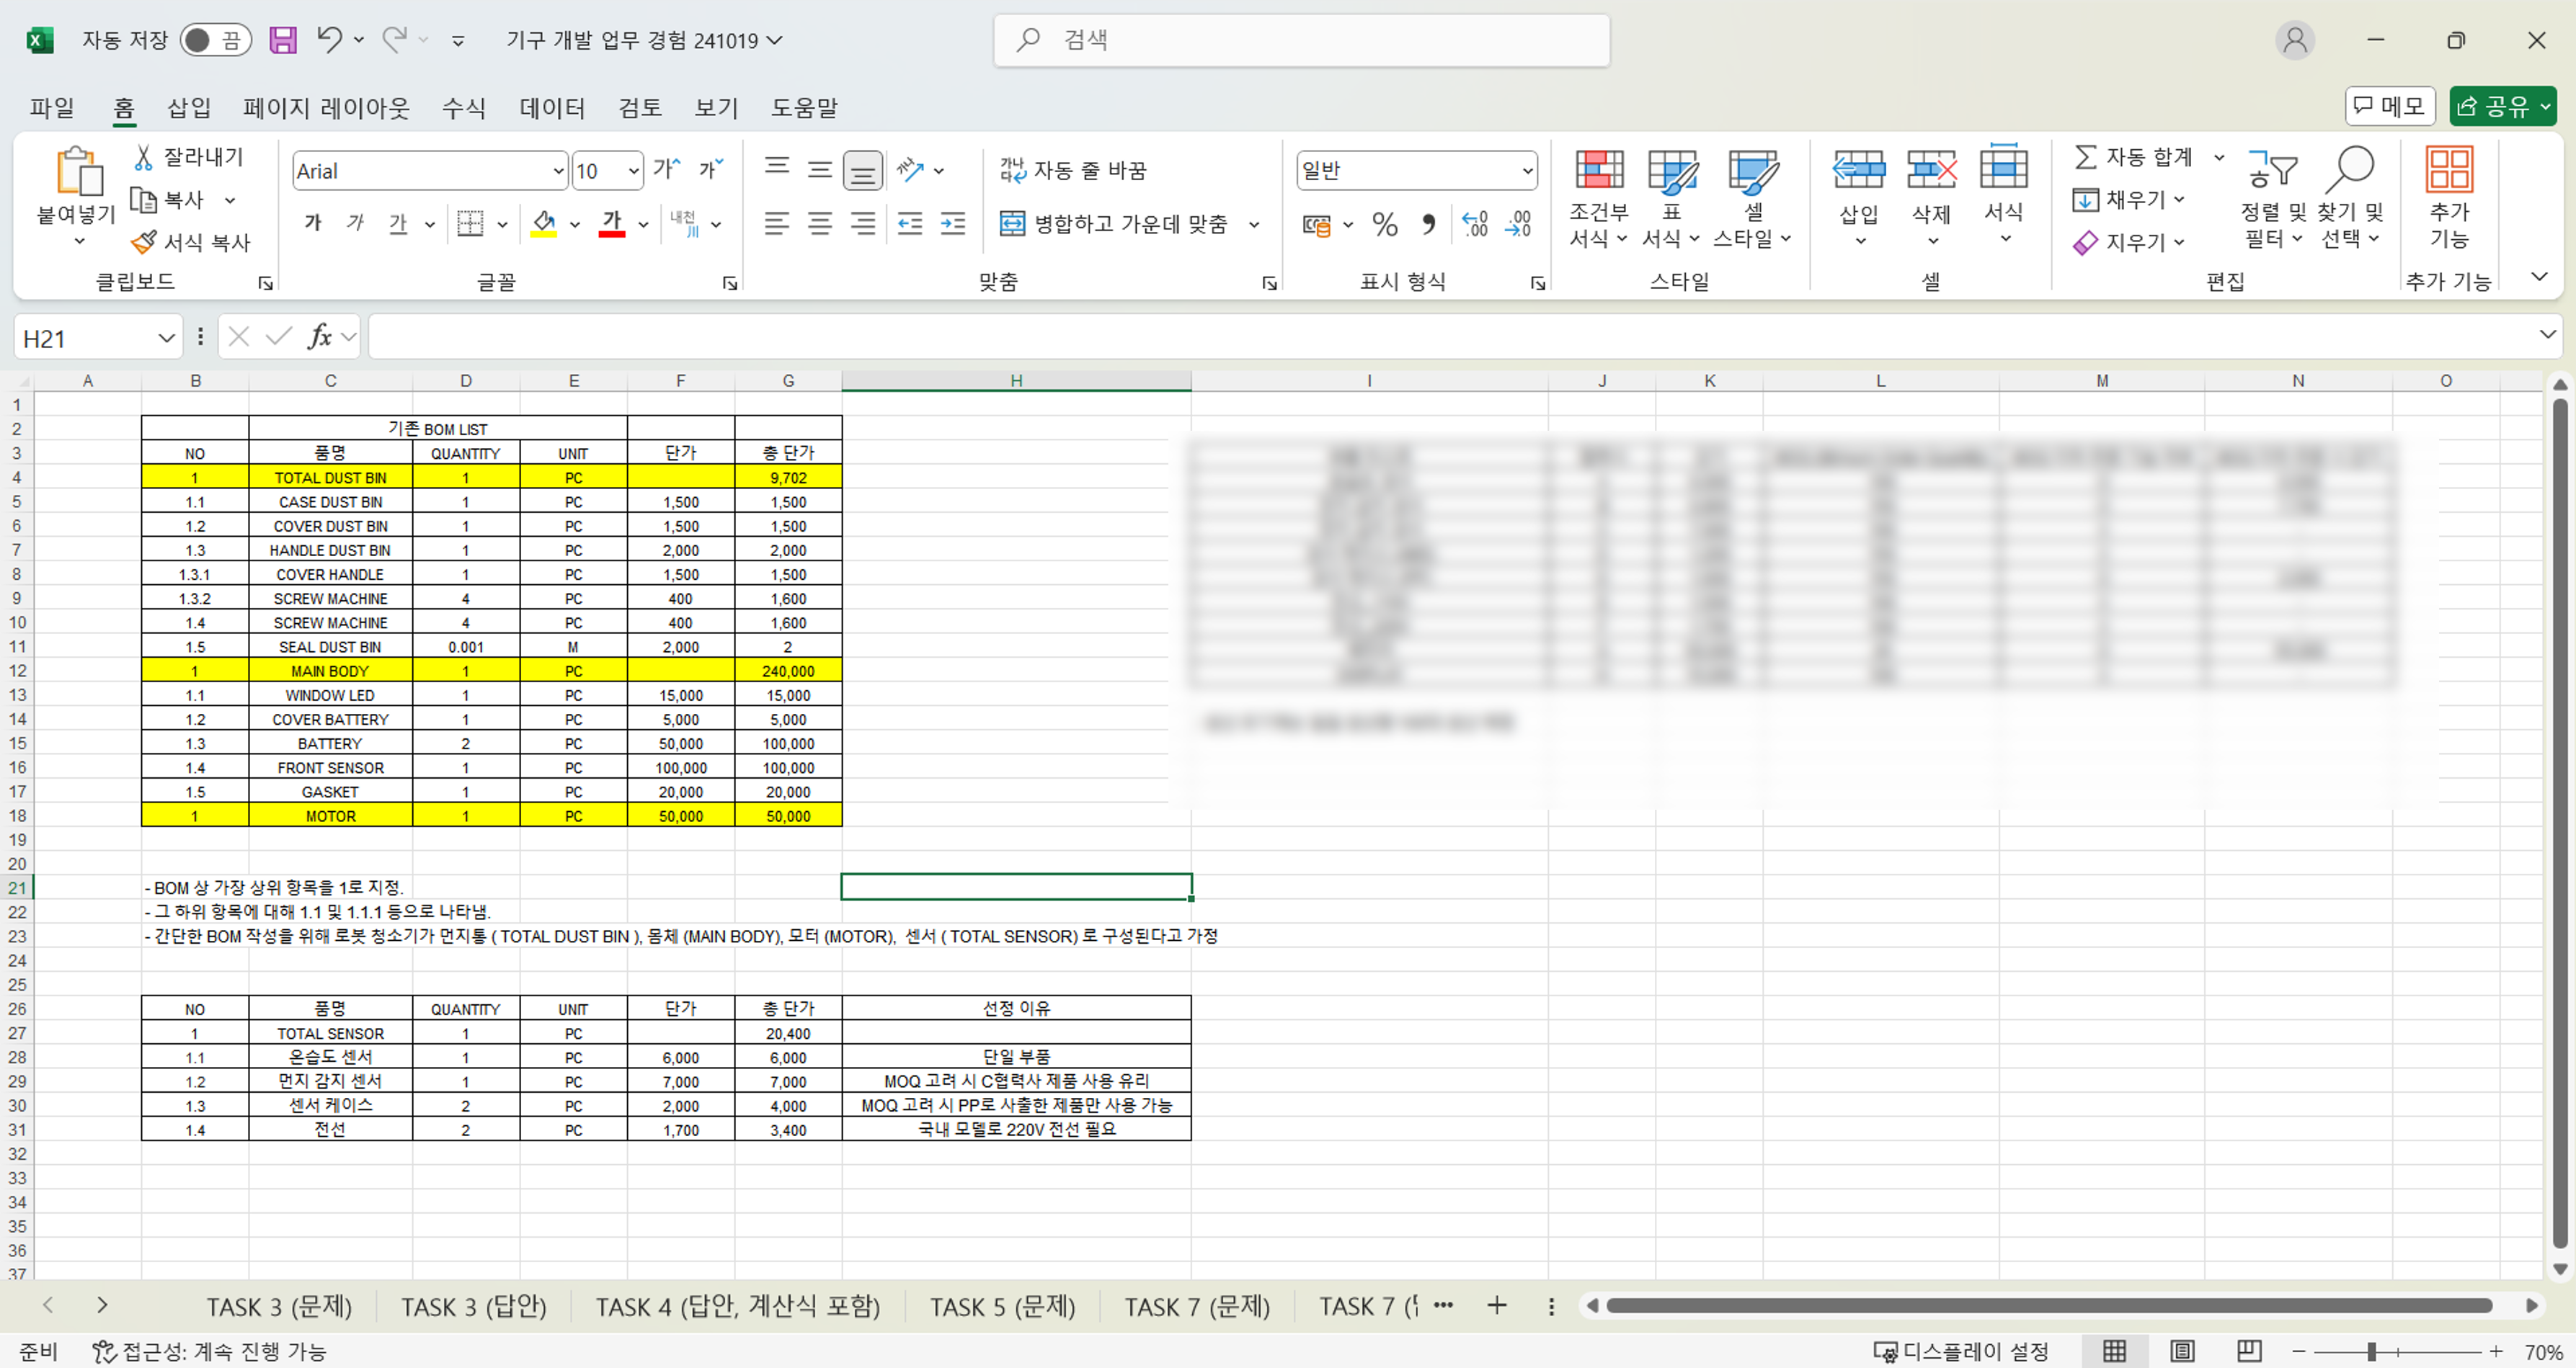This screenshot has width=2576, height=1368.
Task: Click the Save icon in title bar
Action: 283,40
